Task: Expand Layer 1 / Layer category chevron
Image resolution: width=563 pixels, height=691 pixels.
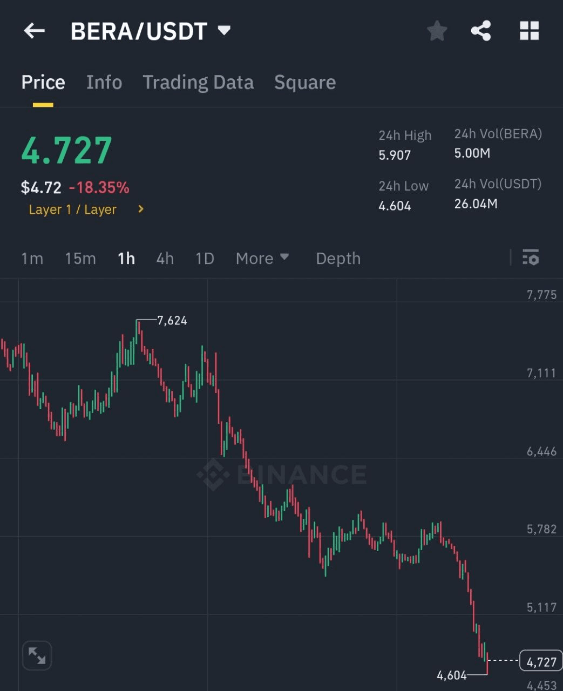Action: click(x=141, y=209)
